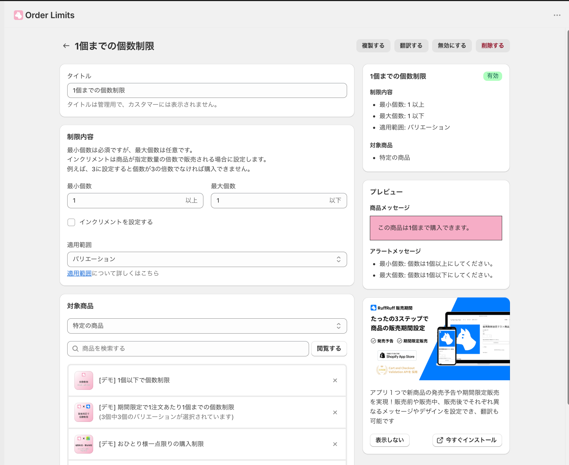Open the 適用範囲 バリエーション dropdown
The height and width of the screenshot is (465, 569).
coord(207,259)
